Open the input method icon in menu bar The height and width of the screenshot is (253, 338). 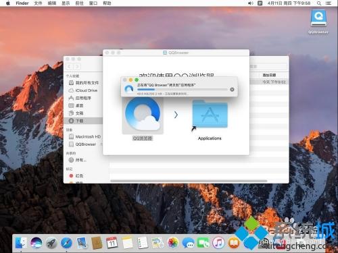pos(260,3)
